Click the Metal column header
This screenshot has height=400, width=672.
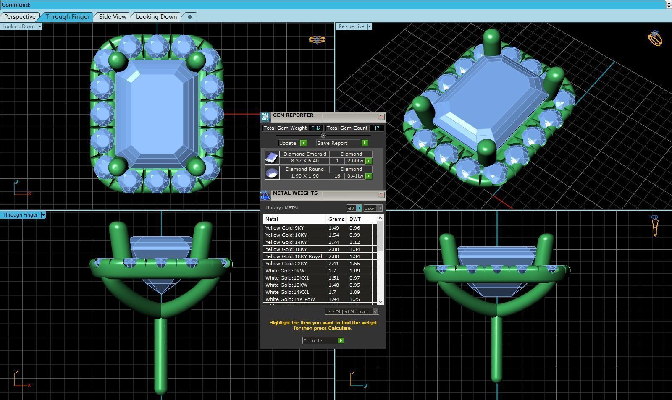tap(294, 219)
